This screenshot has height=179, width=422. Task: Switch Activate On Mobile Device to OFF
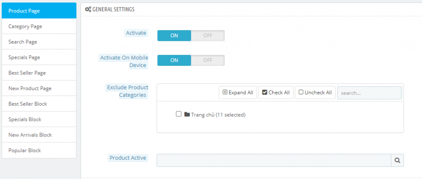coord(208,60)
